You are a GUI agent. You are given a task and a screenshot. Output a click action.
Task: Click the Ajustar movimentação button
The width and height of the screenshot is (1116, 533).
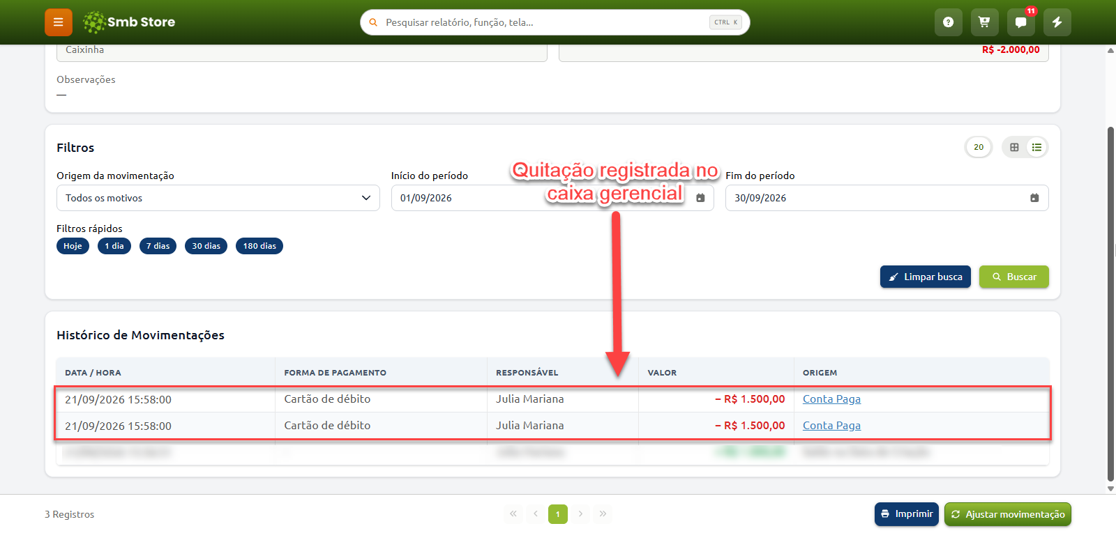point(1008,514)
